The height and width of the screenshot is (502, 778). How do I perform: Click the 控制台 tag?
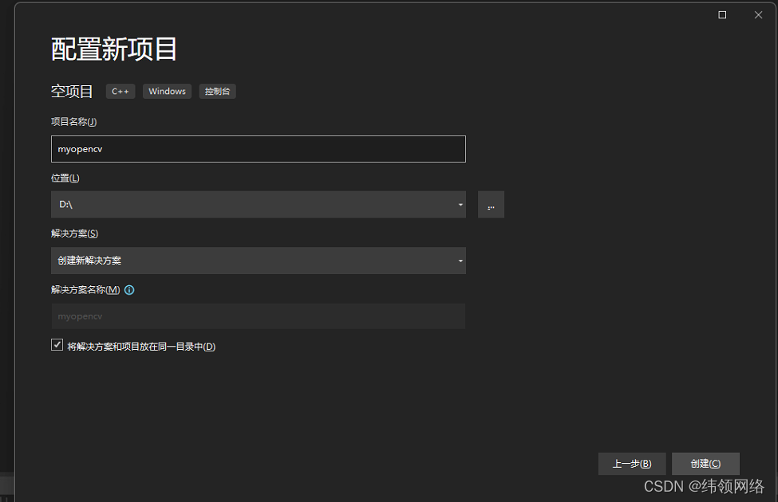click(217, 91)
